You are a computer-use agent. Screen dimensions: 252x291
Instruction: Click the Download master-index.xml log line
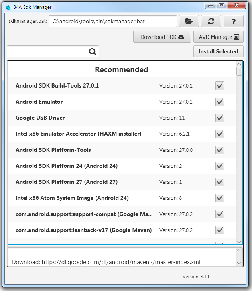click(106, 262)
